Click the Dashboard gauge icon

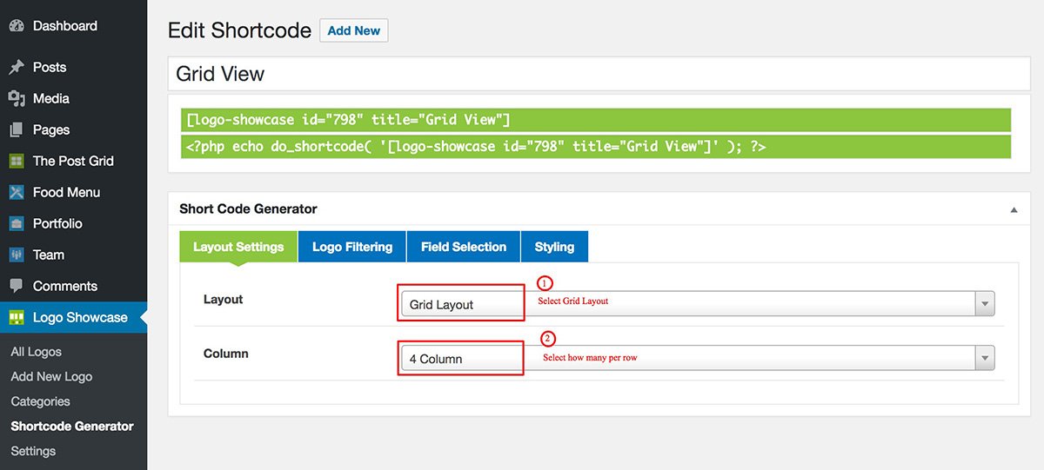(x=16, y=26)
